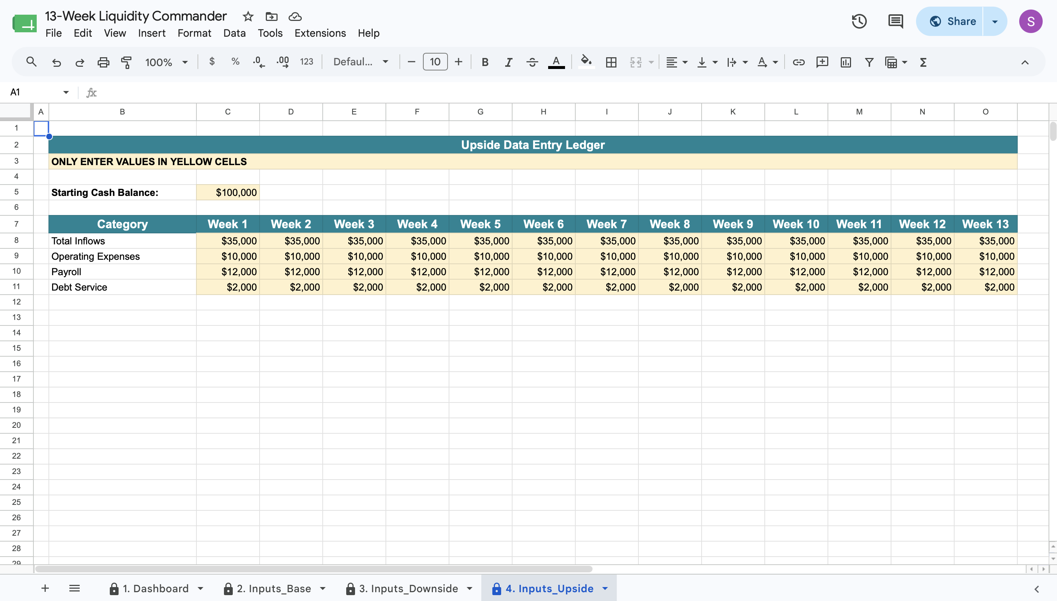Click the Insert comment icon
Viewport: 1057px width, 601px height.
tap(822, 62)
